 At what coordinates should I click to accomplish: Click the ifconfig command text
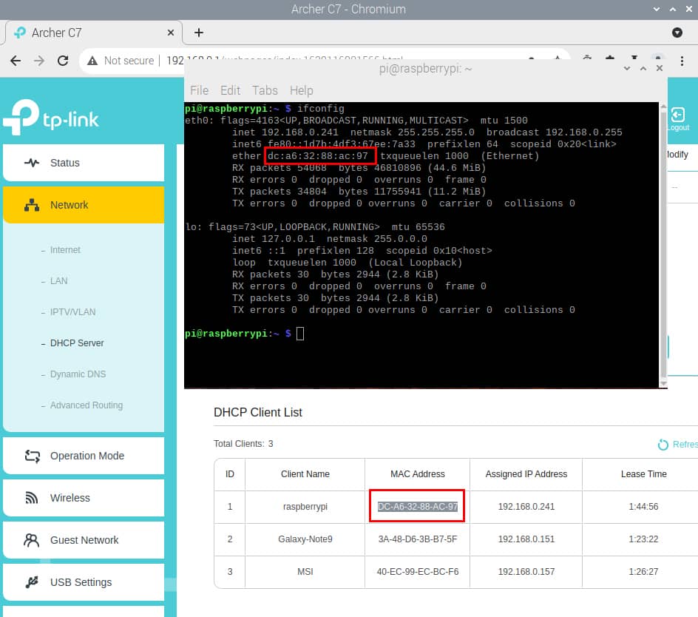point(320,108)
